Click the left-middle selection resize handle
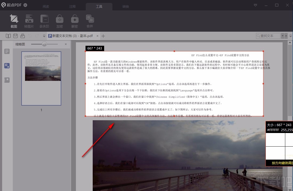The height and width of the screenshot is (191, 293). pyautogui.click(x=86, y=84)
